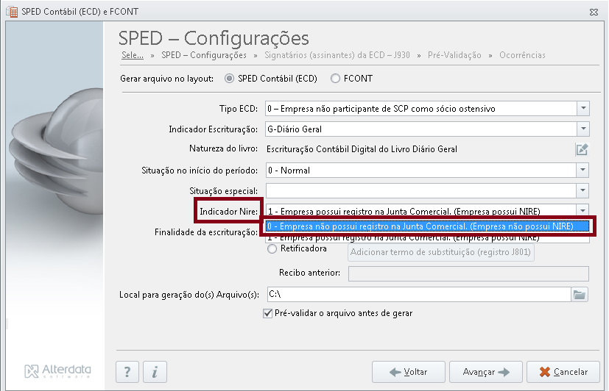
Task: Select the Retificadora radio option
Action: pos(272,248)
